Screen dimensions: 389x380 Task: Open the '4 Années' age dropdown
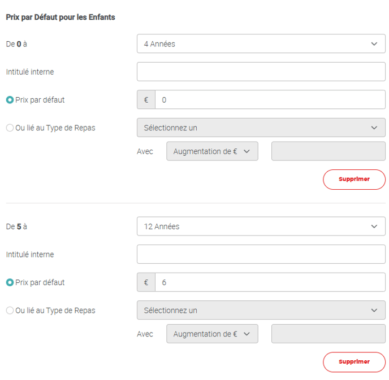tap(261, 43)
